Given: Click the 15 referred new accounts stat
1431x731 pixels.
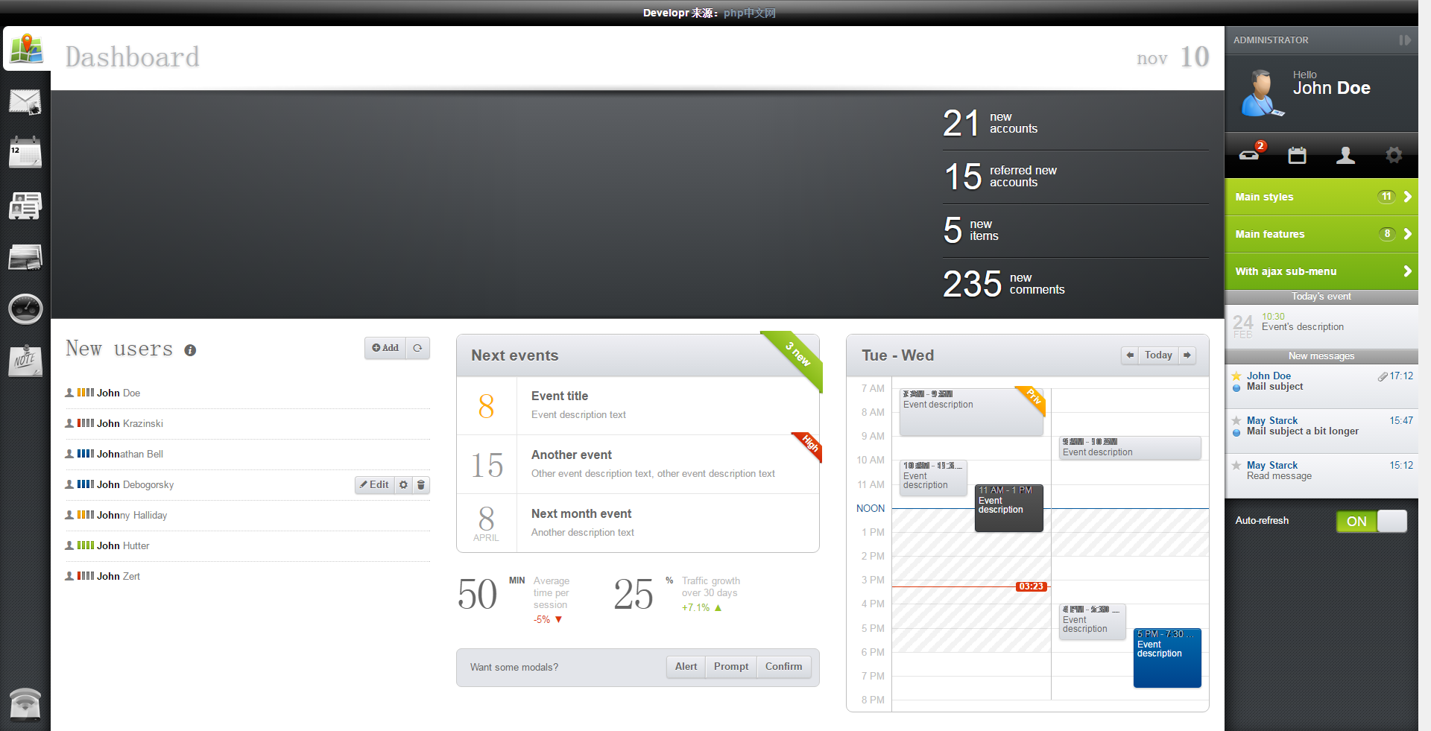Looking at the screenshot, I should [1075, 177].
